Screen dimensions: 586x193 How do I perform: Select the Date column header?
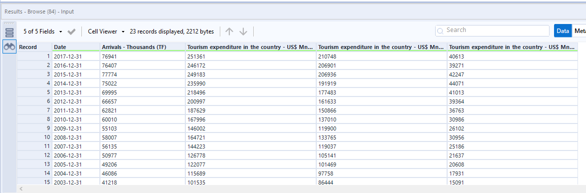pyautogui.click(x=76, y=47)
